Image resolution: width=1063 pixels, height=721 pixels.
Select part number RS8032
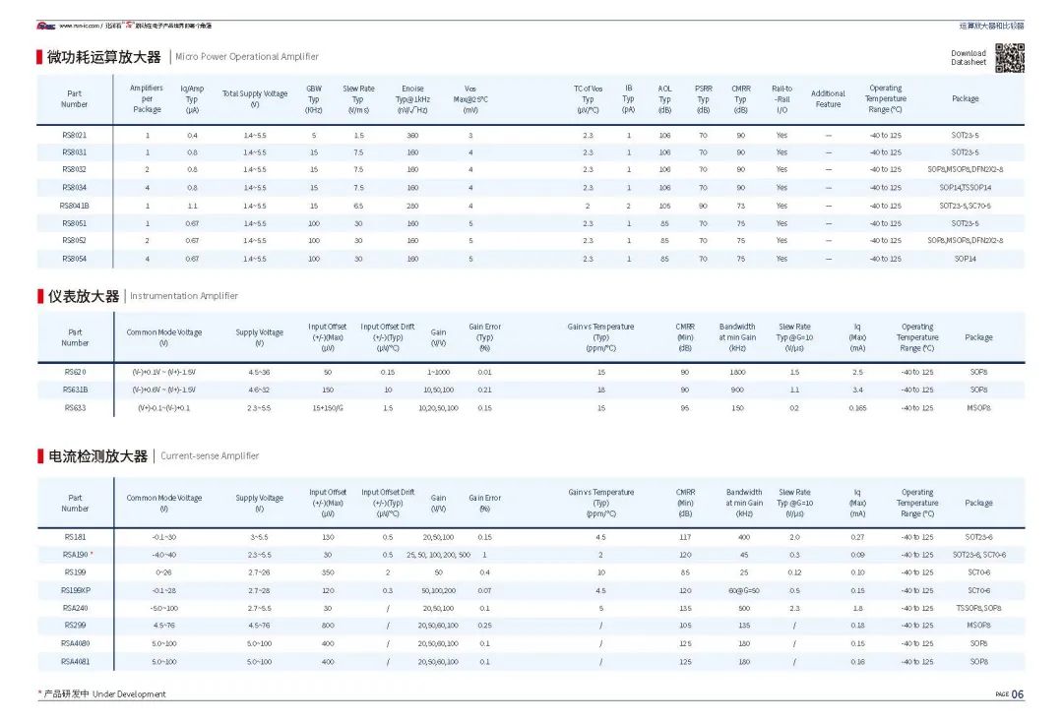click(x=75, y=169)
